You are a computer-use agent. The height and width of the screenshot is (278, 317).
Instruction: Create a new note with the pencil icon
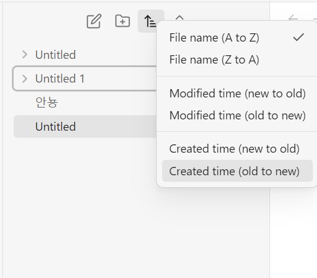tap(94, 21)
